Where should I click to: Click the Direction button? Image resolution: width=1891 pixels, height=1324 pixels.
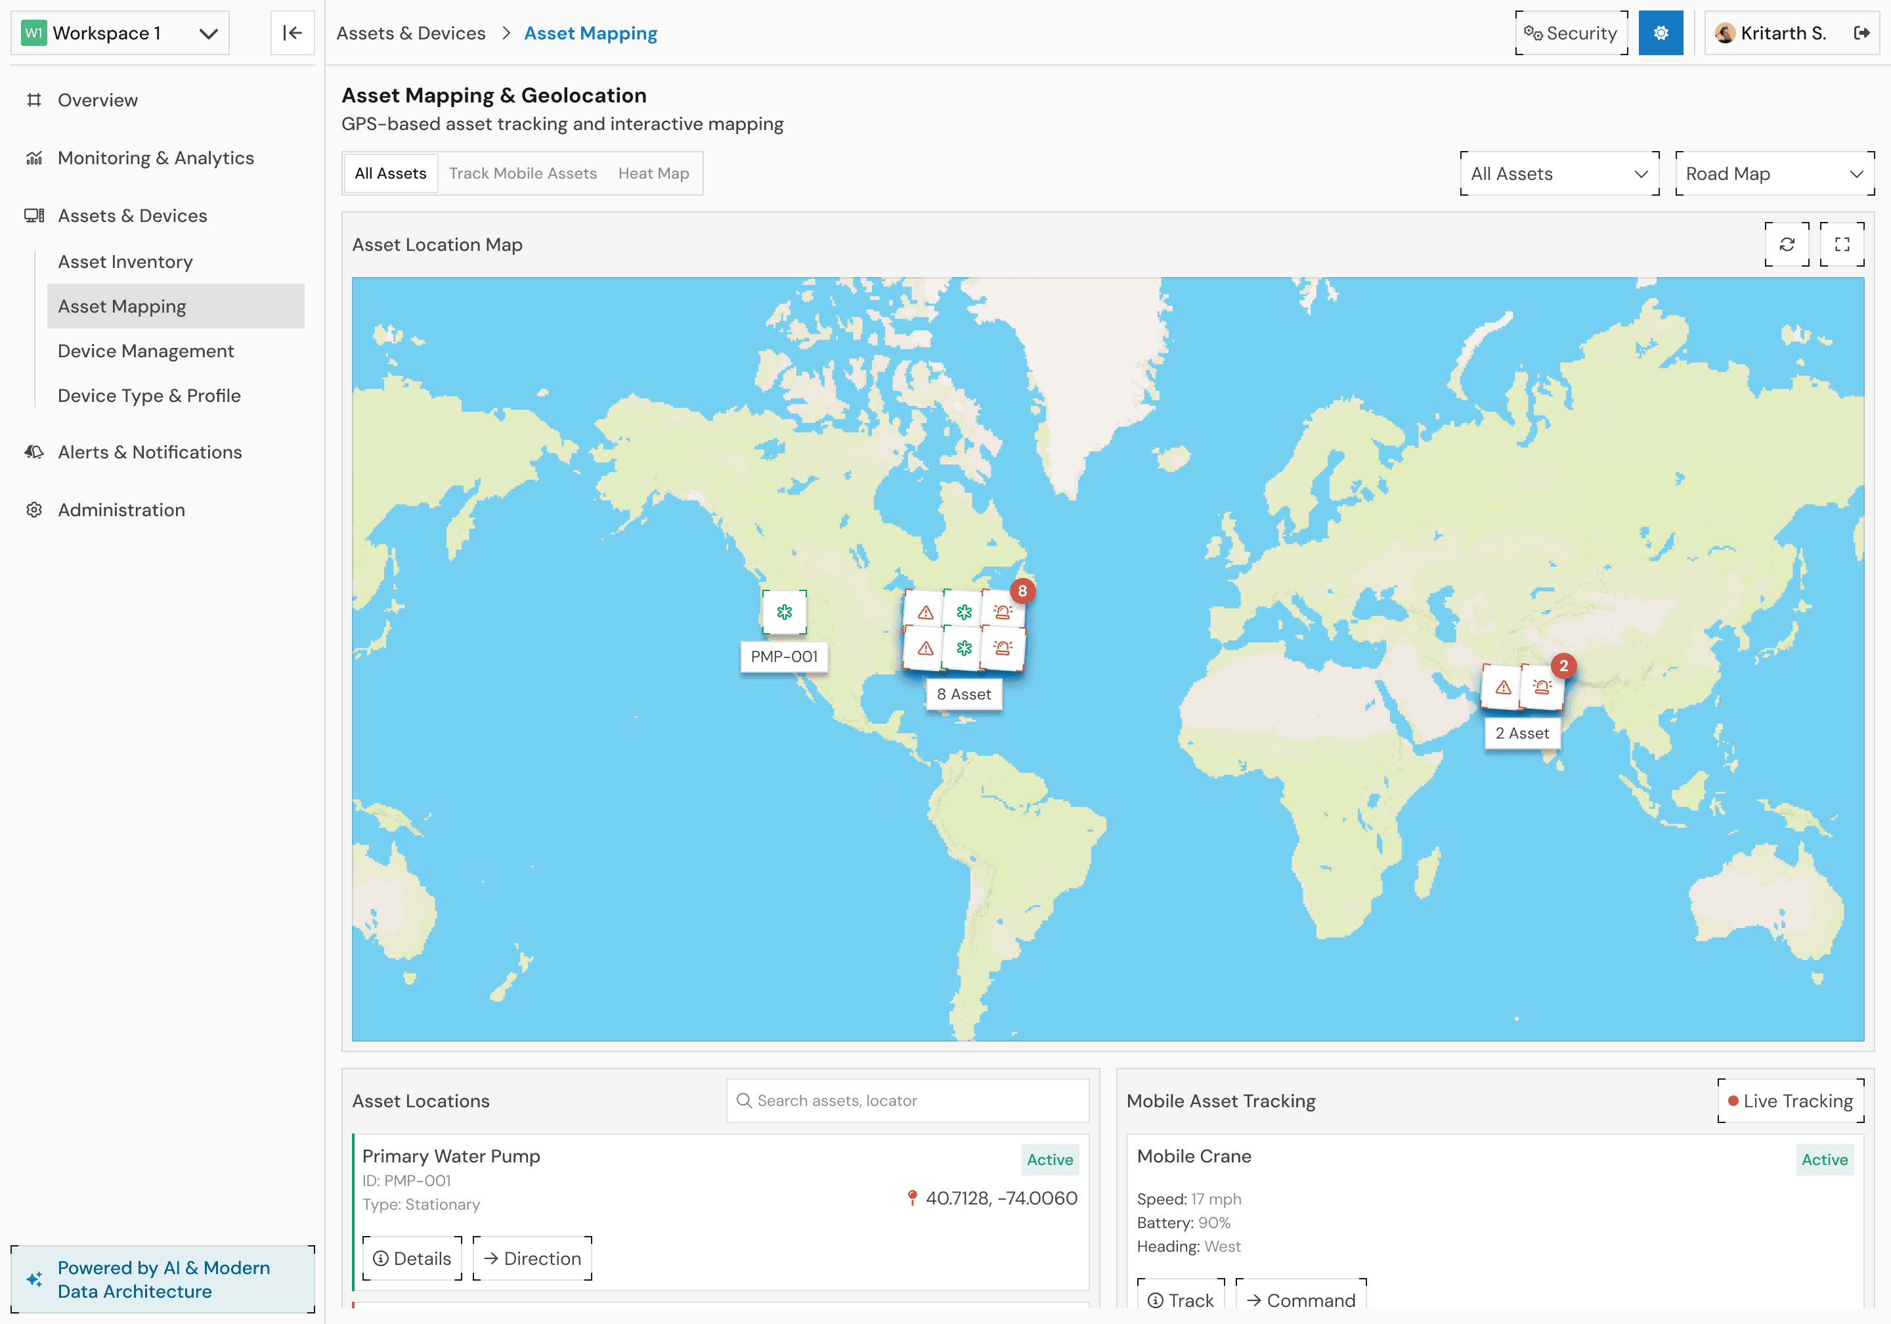click(x=533, y=1258)
